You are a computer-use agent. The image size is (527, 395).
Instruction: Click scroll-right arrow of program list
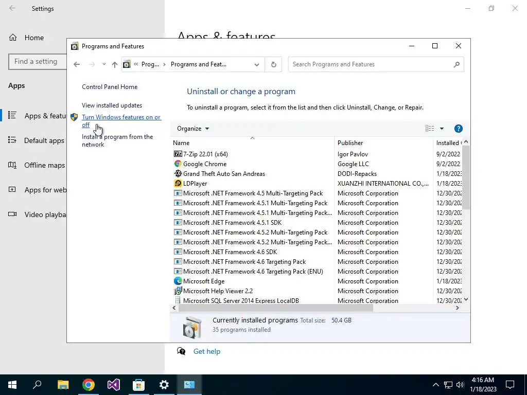coord(458,308)
